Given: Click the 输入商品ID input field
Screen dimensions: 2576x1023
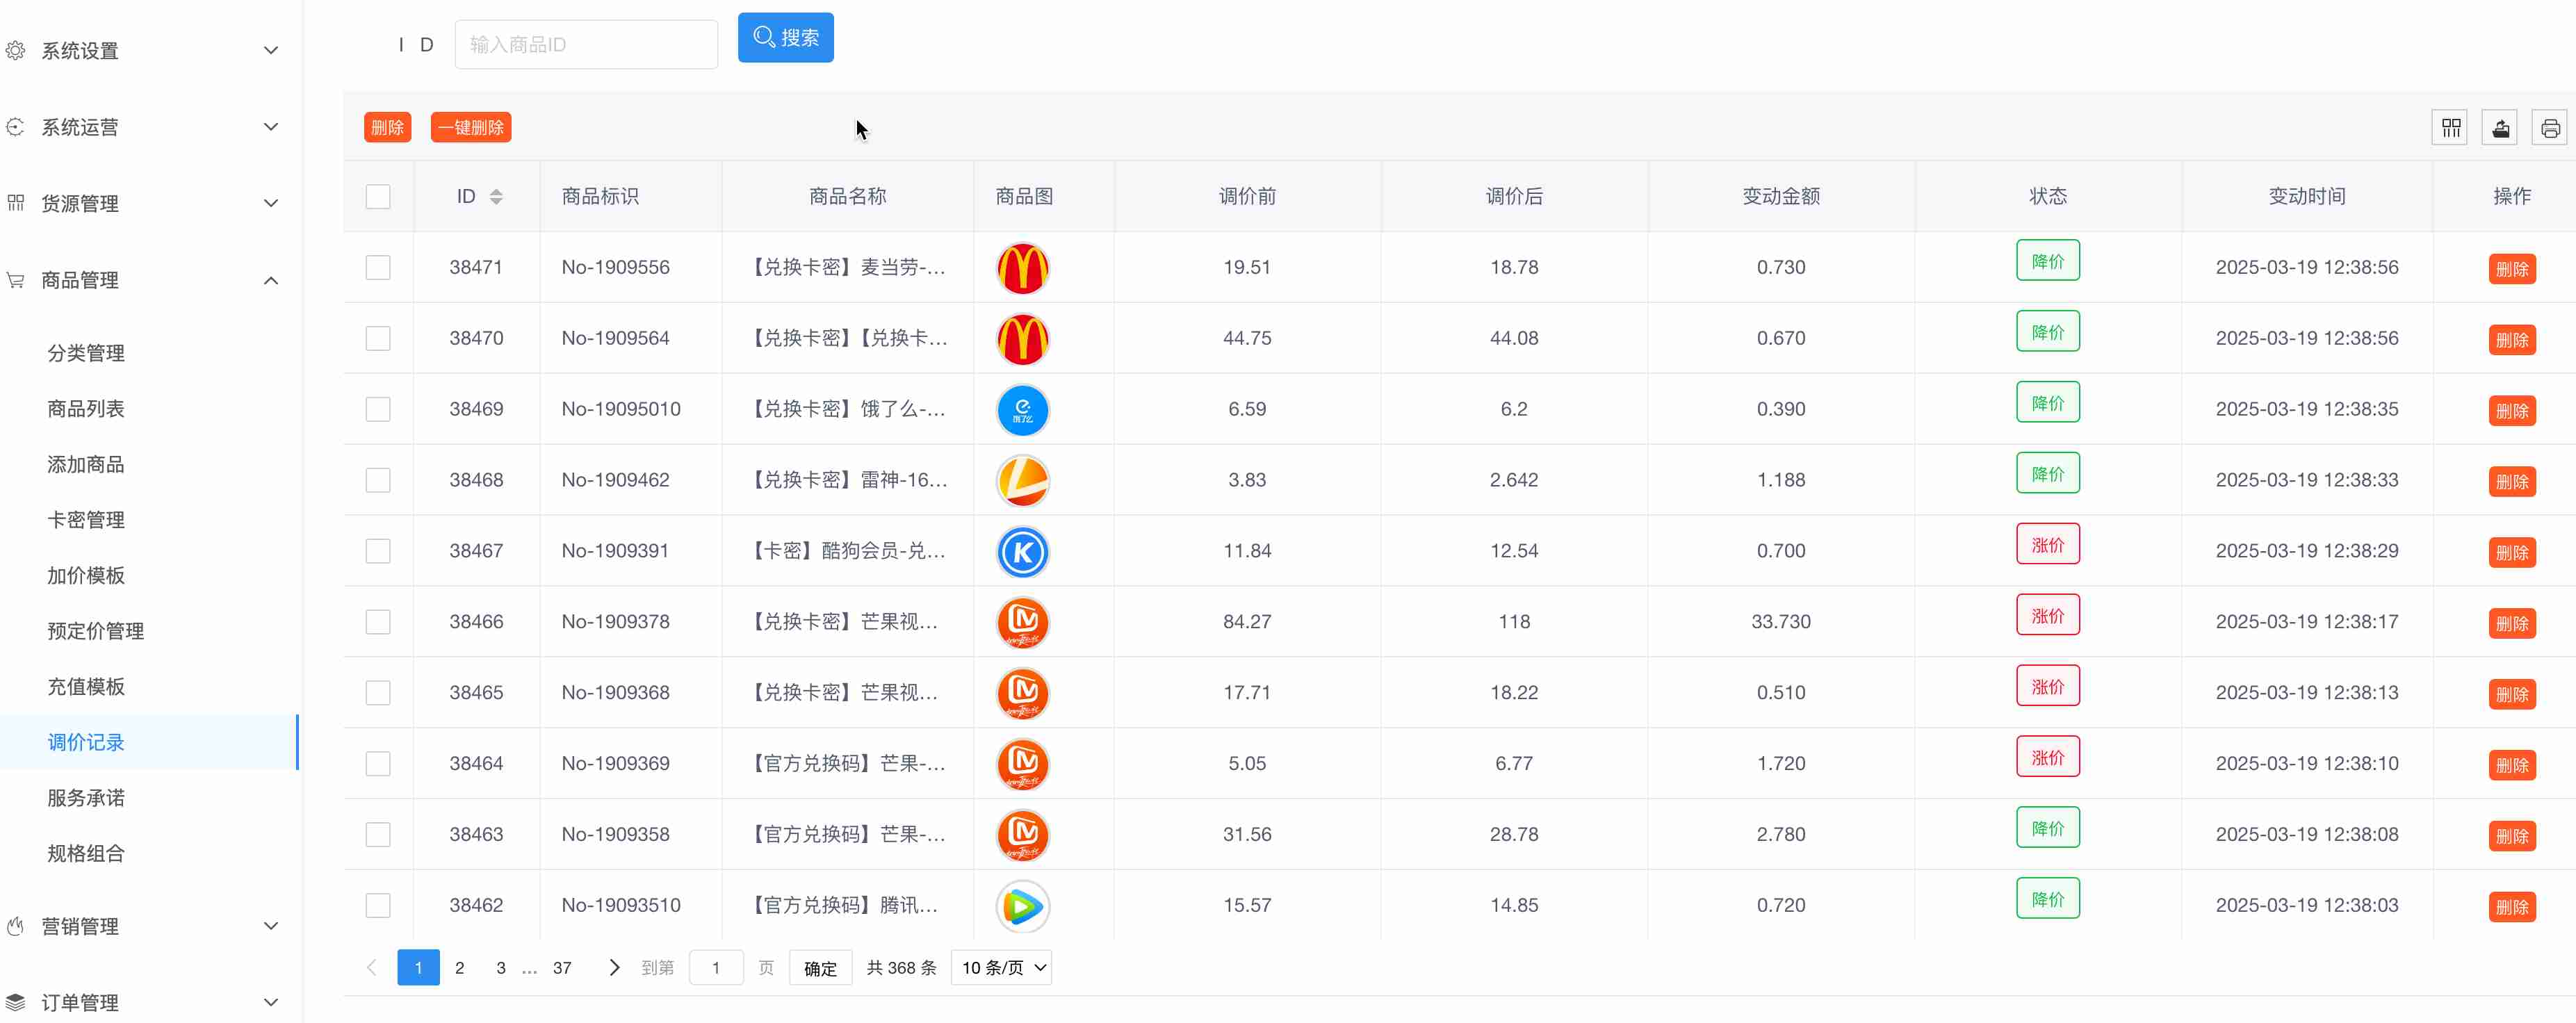Looking at the screenshot, I should [586, 45].
